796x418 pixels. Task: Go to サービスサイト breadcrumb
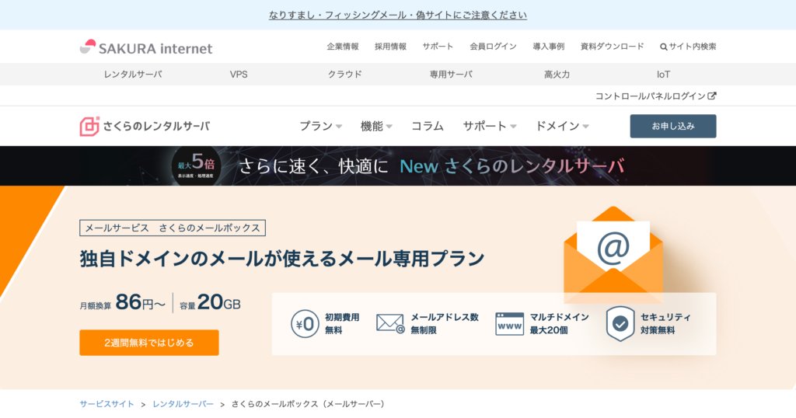pos(106,404)
